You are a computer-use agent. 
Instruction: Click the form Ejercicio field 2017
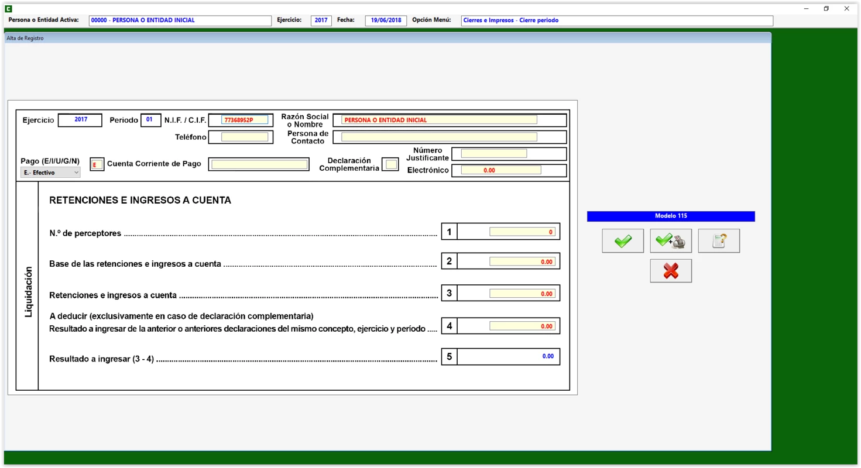[x=80, y=120]
